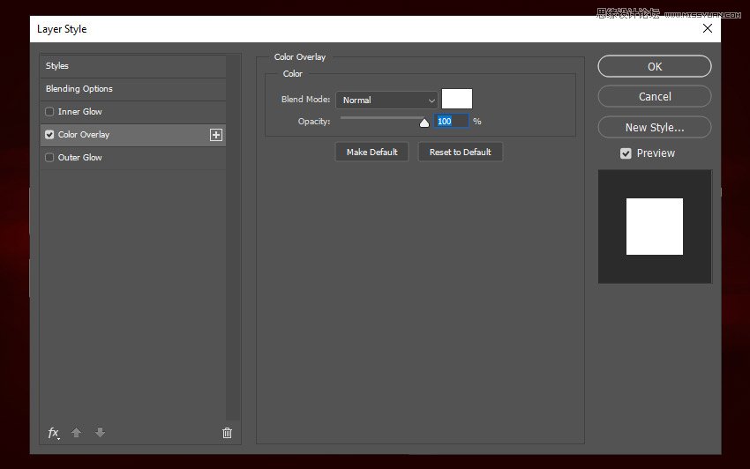The width and height of the screenshot is (750, 469).
Task: Open the Blend Mode dropdown
Action: 386,100
